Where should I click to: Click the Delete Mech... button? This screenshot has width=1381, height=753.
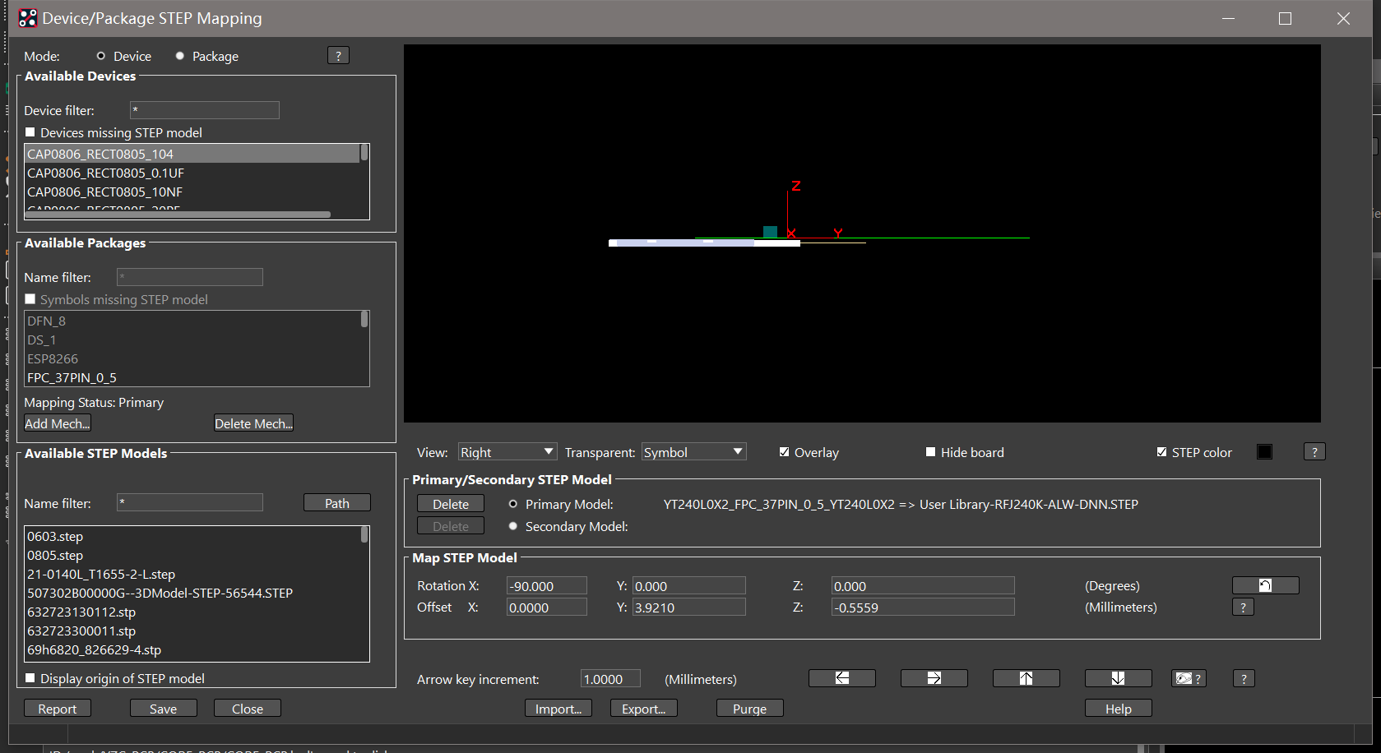[254, 423]
